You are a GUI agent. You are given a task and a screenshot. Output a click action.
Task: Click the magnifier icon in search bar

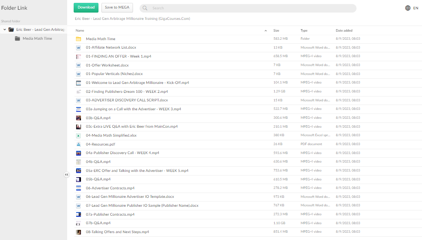[146, 8]
